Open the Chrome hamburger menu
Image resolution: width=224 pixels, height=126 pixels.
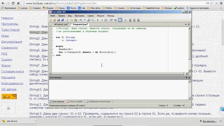pos(221,3)
